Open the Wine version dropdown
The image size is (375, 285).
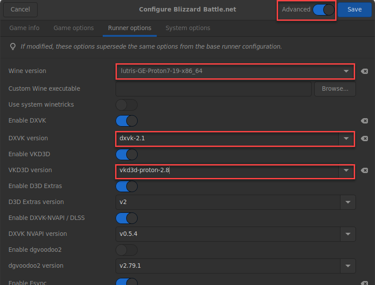point(235,71)
